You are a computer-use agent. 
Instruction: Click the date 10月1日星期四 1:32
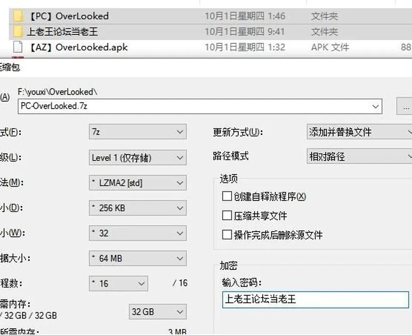[x=245, y=47]
